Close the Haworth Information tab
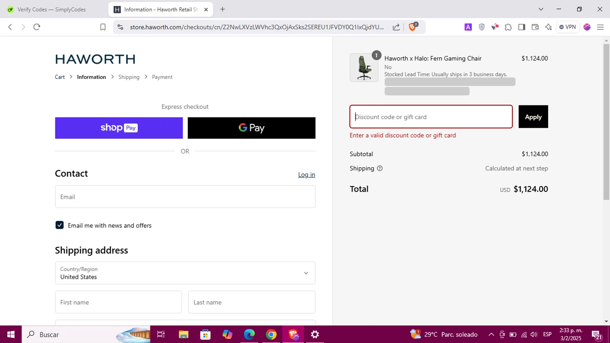This screenshot has width=610, height=343. [x=206, y=9]
